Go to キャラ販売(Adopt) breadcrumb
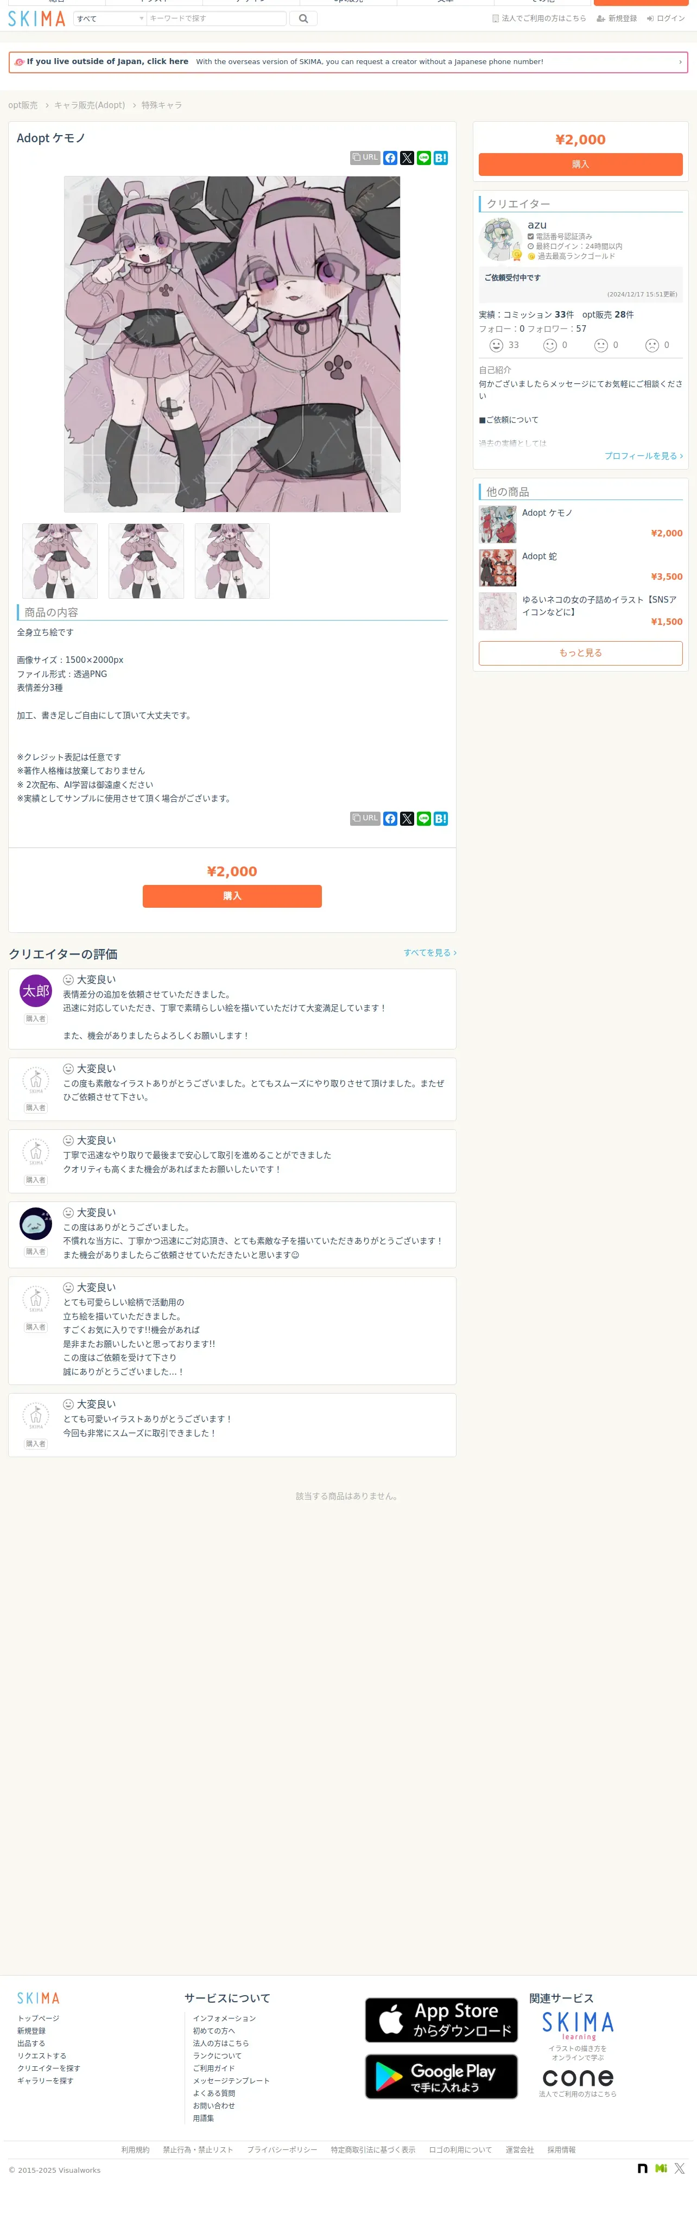 coord(90,105)
